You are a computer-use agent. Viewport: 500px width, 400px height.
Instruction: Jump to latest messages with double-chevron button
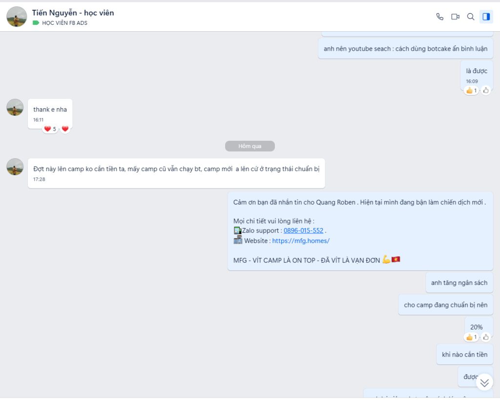(484, 382)
